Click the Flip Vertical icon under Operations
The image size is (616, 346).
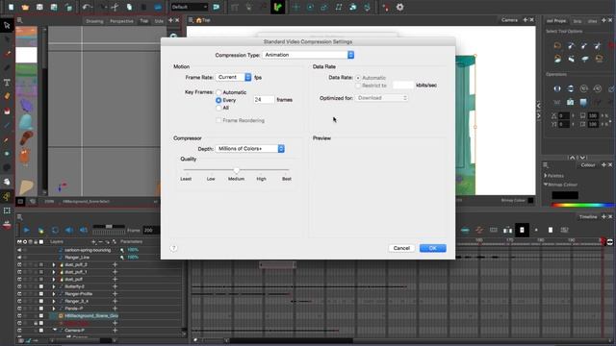[571, 88]
